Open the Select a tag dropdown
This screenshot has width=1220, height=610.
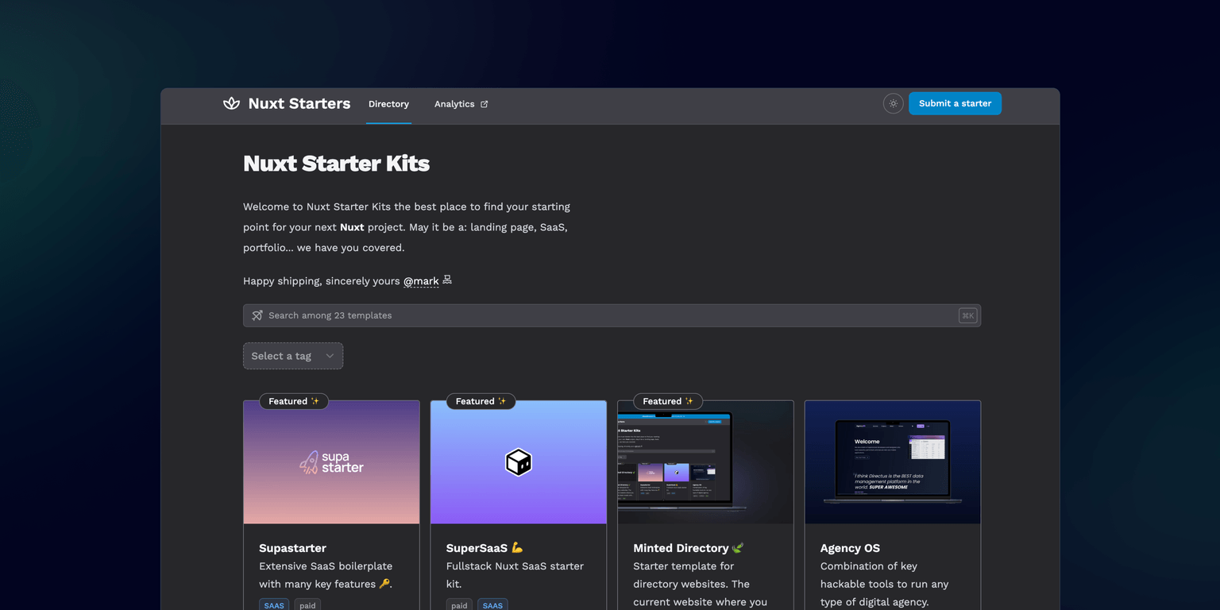coord(293,356)
